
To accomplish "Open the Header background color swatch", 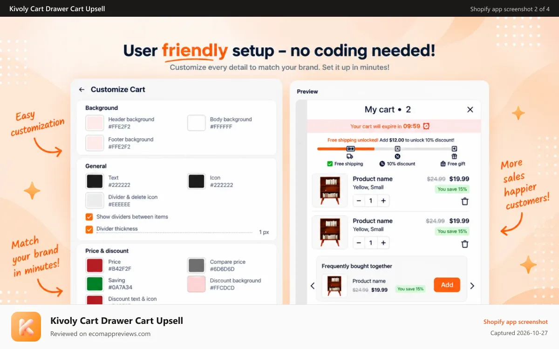I will click(x=95, y=123).
